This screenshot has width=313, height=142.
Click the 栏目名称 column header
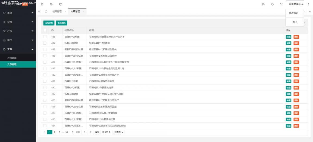[x=69, y=30]
